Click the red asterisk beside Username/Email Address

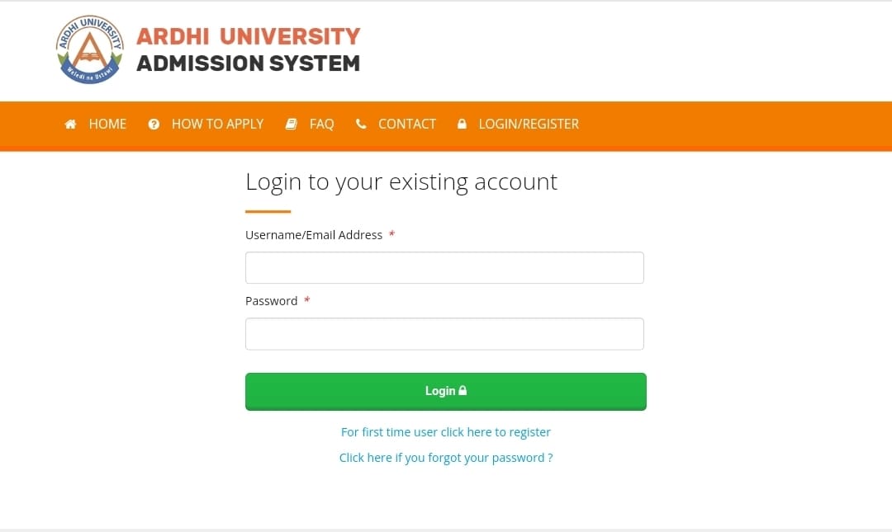[x=391, y=234]
